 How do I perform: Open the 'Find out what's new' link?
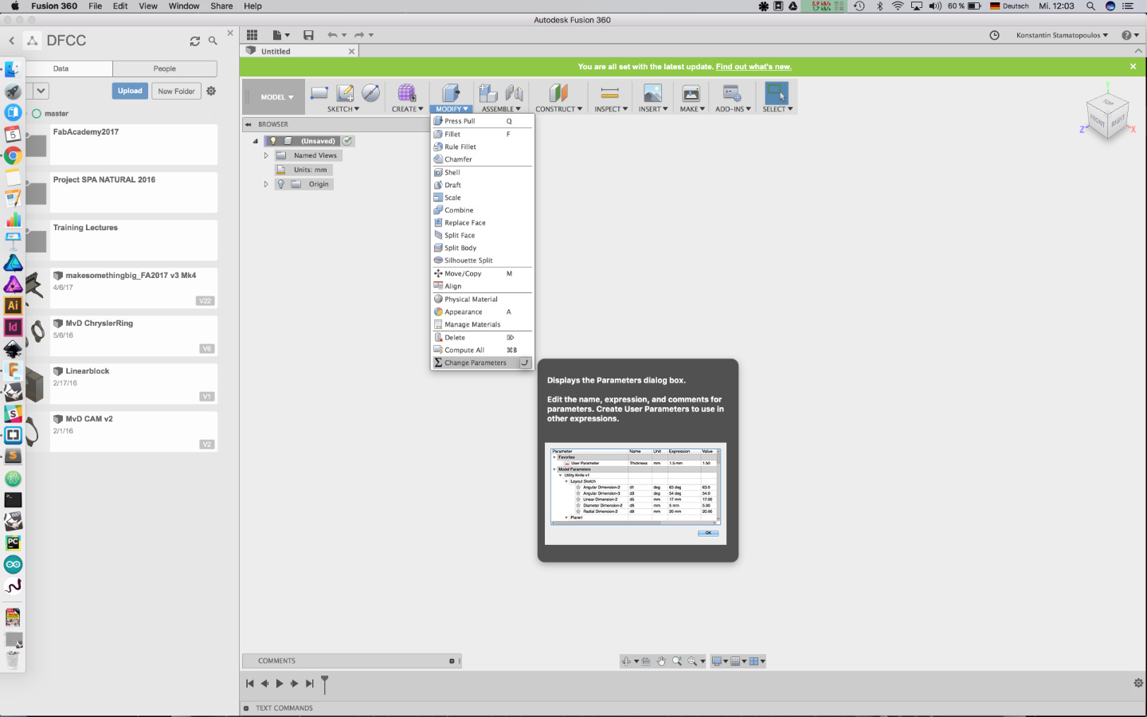754,67
